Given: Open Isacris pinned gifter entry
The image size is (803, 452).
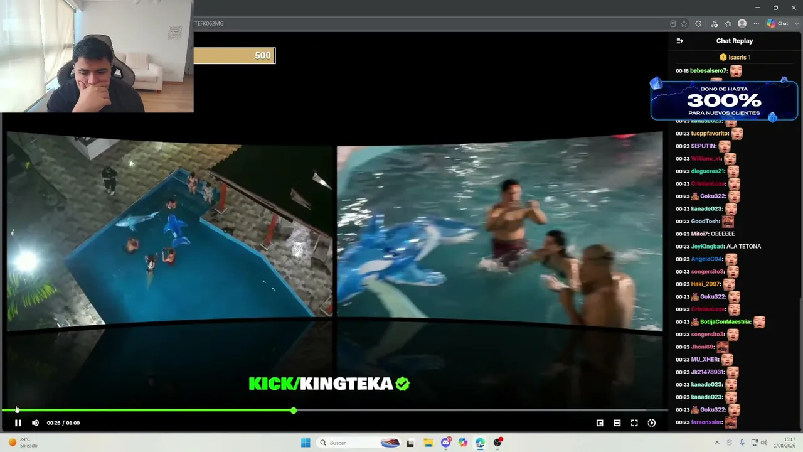Looking at the screenshot, I should coord(735,57).
